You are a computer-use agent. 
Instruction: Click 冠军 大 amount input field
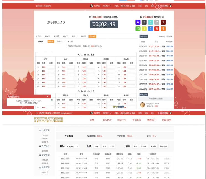click(51, 67)
